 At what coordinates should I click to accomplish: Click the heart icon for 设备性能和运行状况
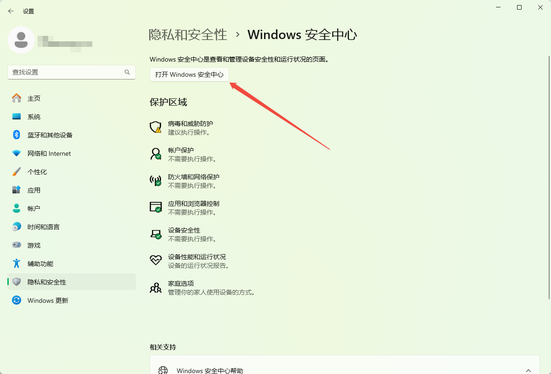click(156, 261)
